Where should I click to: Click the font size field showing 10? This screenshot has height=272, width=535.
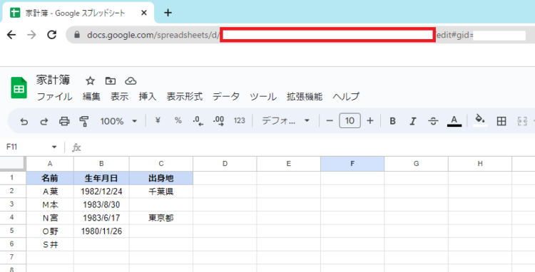(x=350, y=121)
